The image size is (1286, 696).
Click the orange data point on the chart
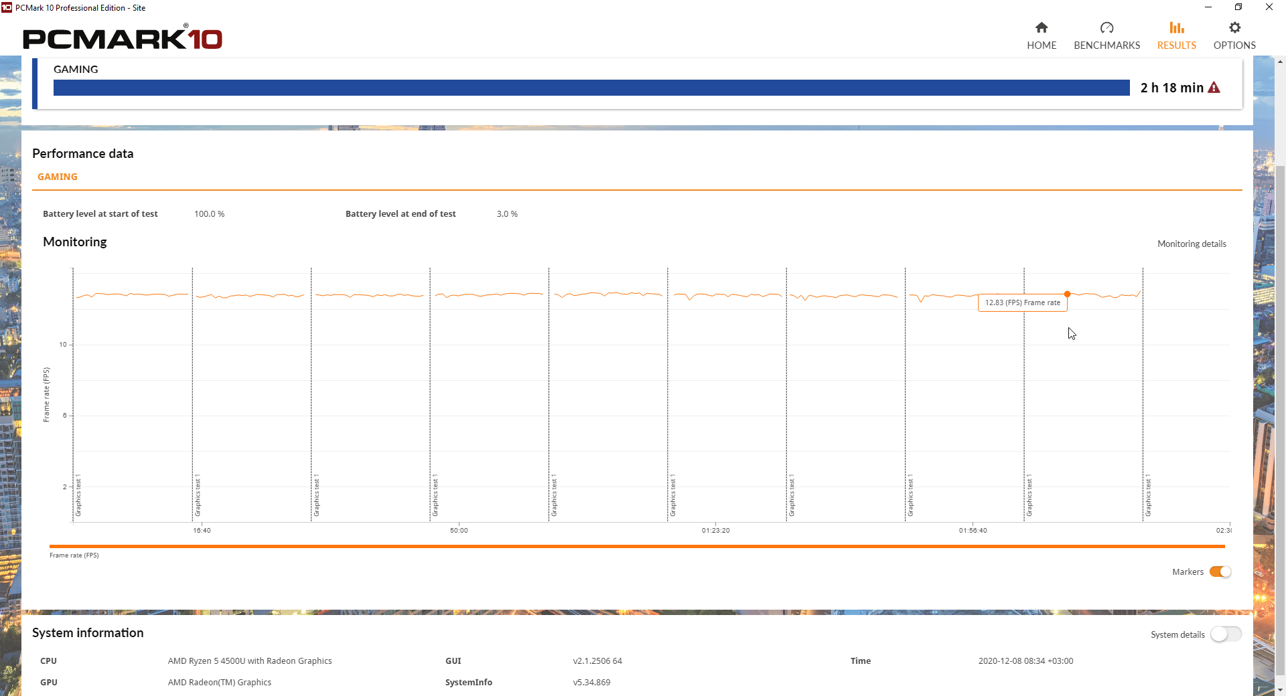click(1067, 294)
